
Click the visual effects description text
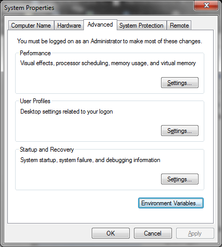click(x=108, y=63)
